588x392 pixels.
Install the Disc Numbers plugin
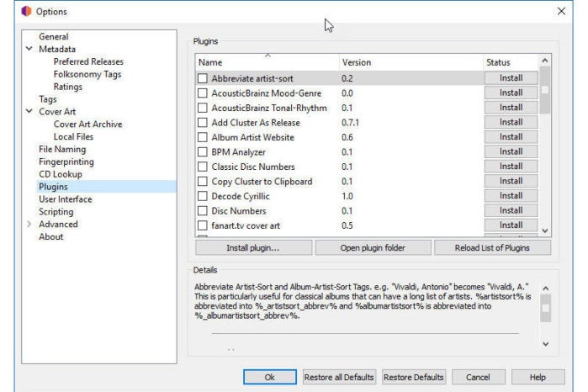click(511, 210)
